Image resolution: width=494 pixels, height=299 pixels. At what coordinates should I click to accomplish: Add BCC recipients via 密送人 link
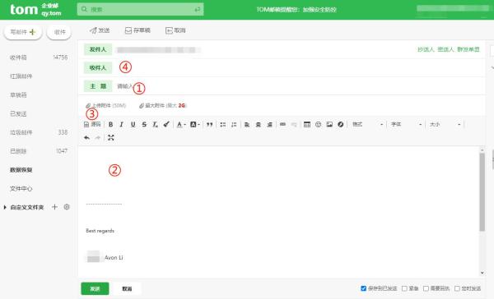click(x=445, y=49)
